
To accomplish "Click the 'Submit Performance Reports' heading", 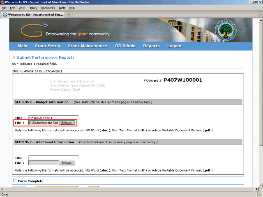I will [x=46, y=57].
